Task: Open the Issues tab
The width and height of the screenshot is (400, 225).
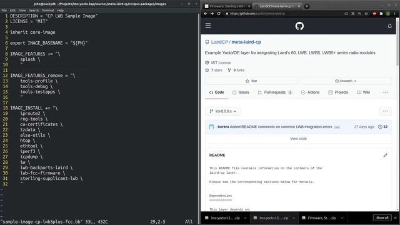Action: [241, 92]
